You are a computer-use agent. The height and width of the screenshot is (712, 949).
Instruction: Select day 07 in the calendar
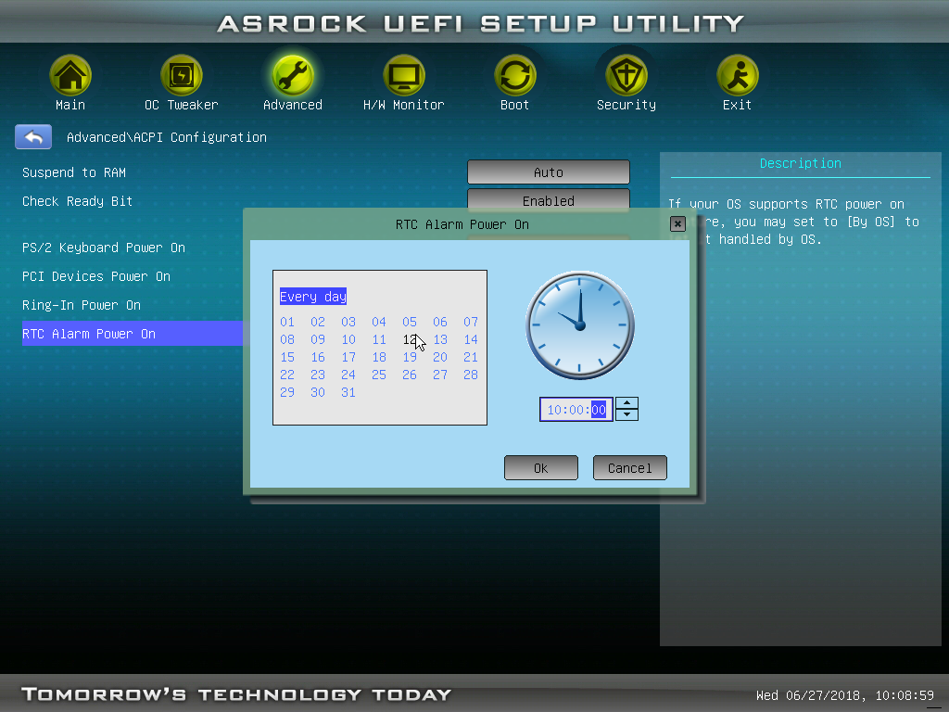pyautogui.click(x=471, y=322)
